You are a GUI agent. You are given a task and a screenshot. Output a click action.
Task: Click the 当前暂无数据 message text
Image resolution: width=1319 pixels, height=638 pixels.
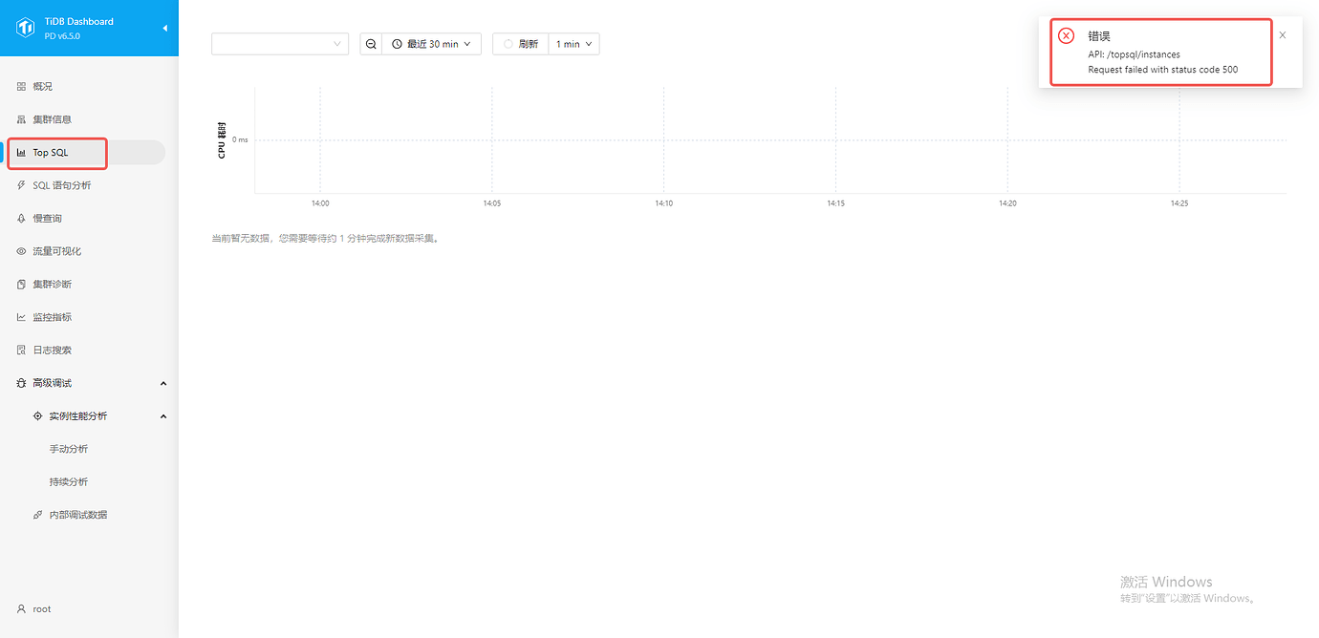tap(325, 239)
